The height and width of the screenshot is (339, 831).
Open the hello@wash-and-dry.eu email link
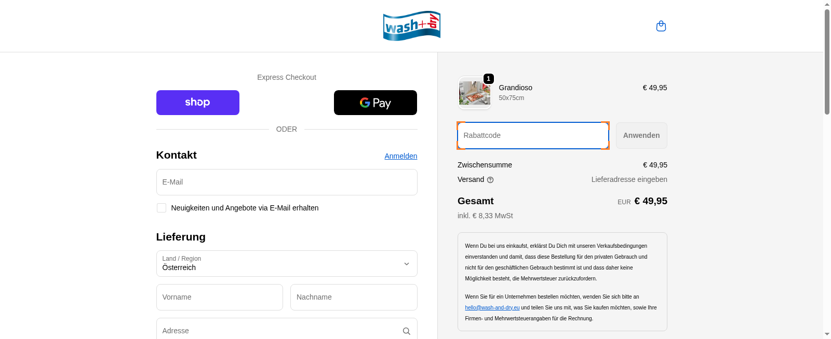point(492,308)
